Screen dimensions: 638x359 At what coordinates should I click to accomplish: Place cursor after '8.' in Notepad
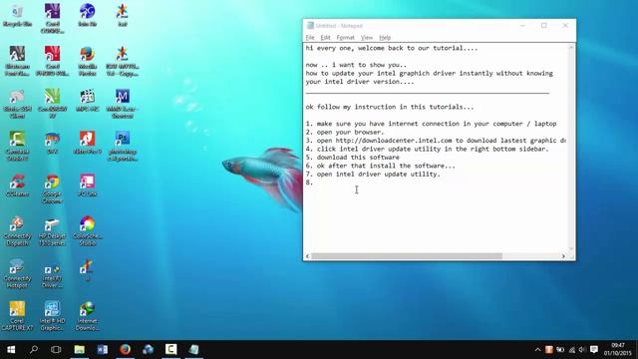[x=314, y=182]
